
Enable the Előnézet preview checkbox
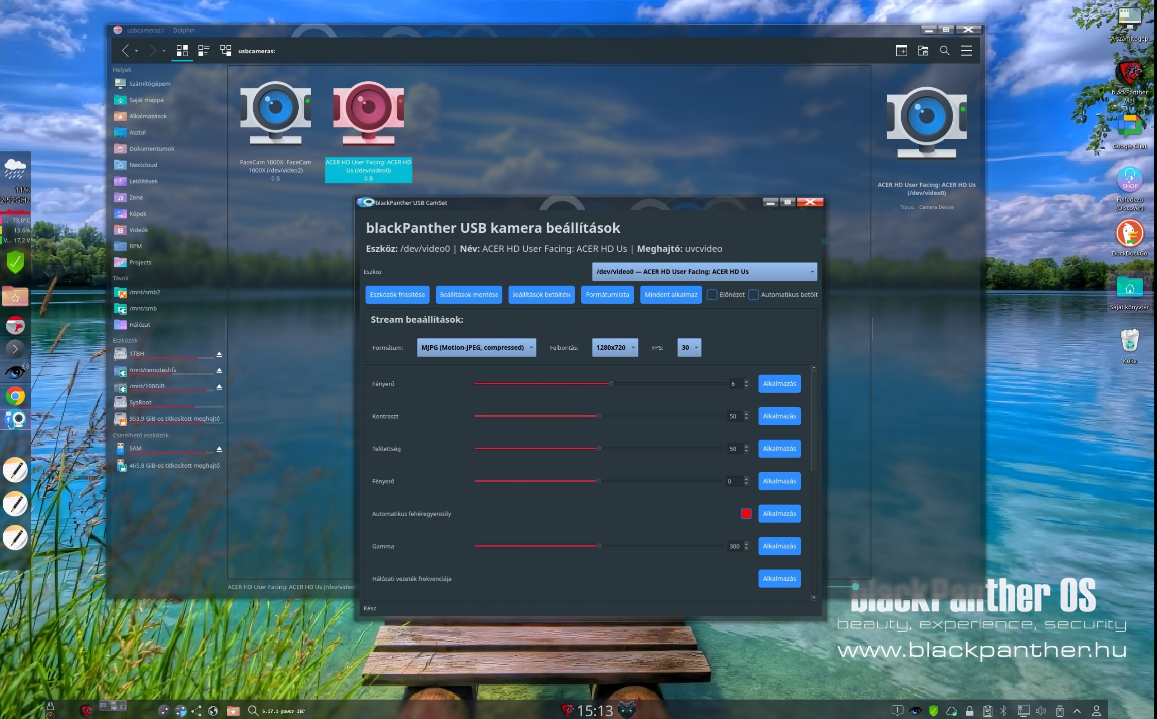(712, 295)
